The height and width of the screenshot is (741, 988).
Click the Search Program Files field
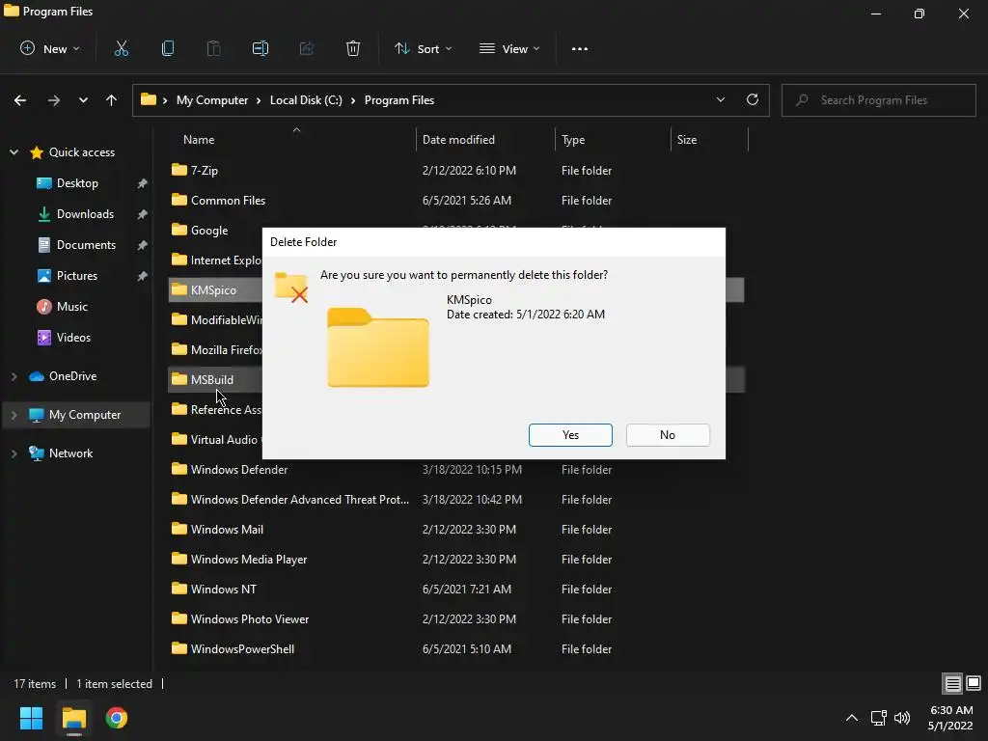tap(878, 100)
